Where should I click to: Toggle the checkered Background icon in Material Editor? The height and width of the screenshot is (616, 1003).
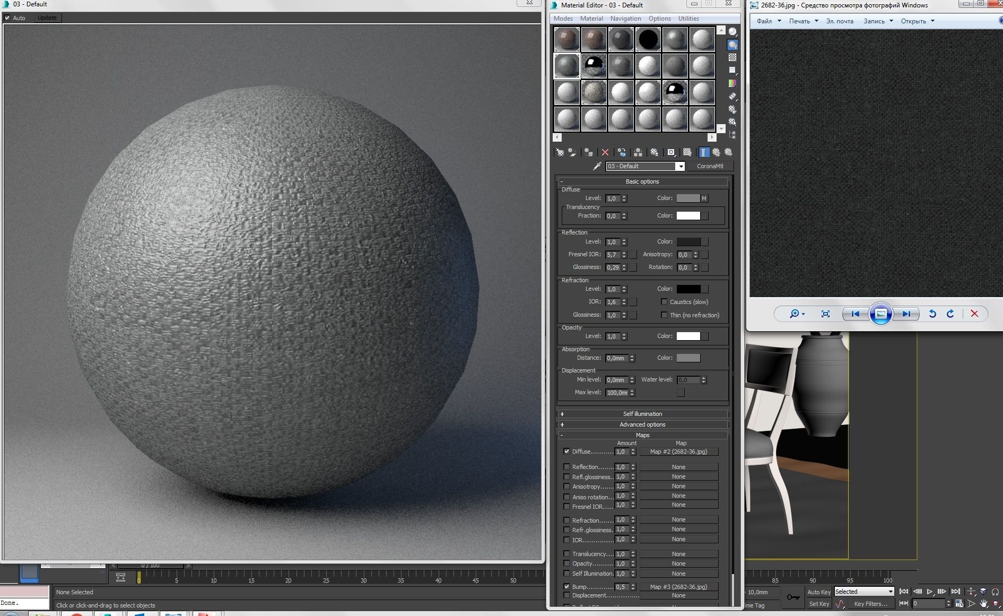[x=732, y=57]
